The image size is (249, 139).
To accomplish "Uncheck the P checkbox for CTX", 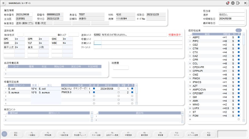I will tap(239, 52).
